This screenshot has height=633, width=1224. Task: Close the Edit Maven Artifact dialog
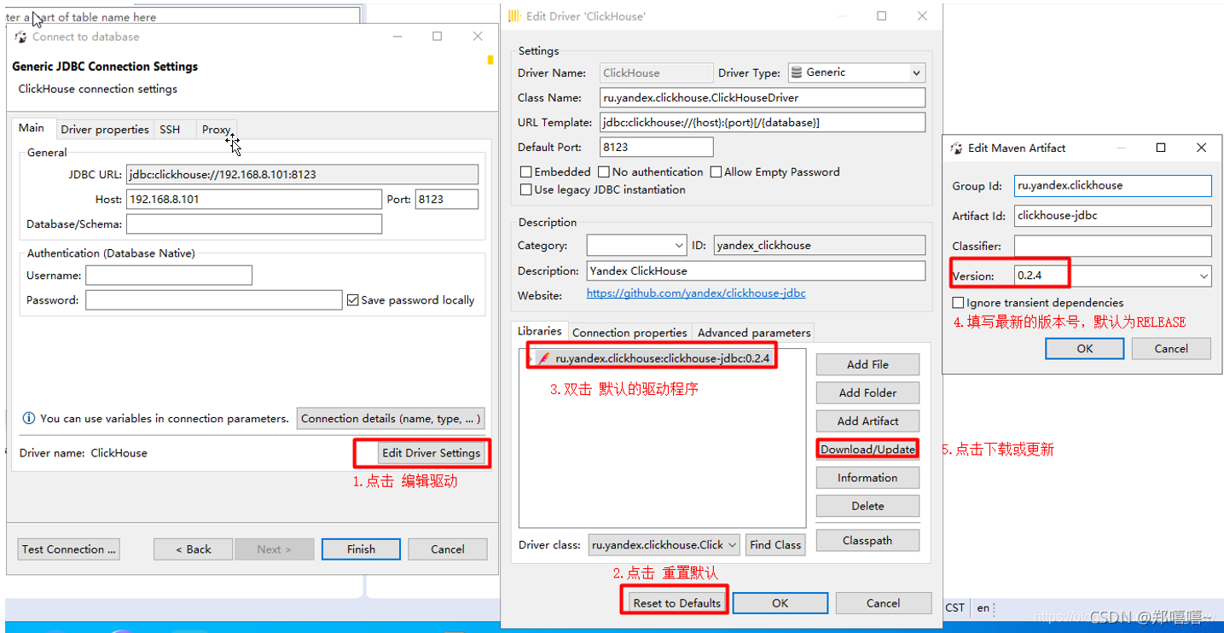point(1201,148)
